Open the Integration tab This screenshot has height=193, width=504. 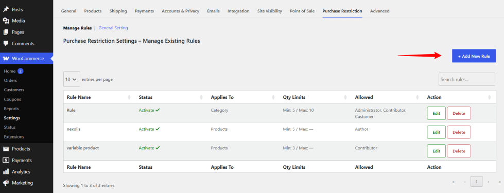(238, 11)
